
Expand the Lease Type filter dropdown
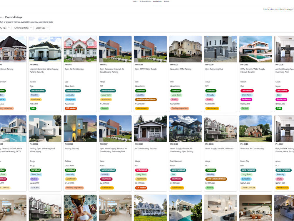coord(42,28)
